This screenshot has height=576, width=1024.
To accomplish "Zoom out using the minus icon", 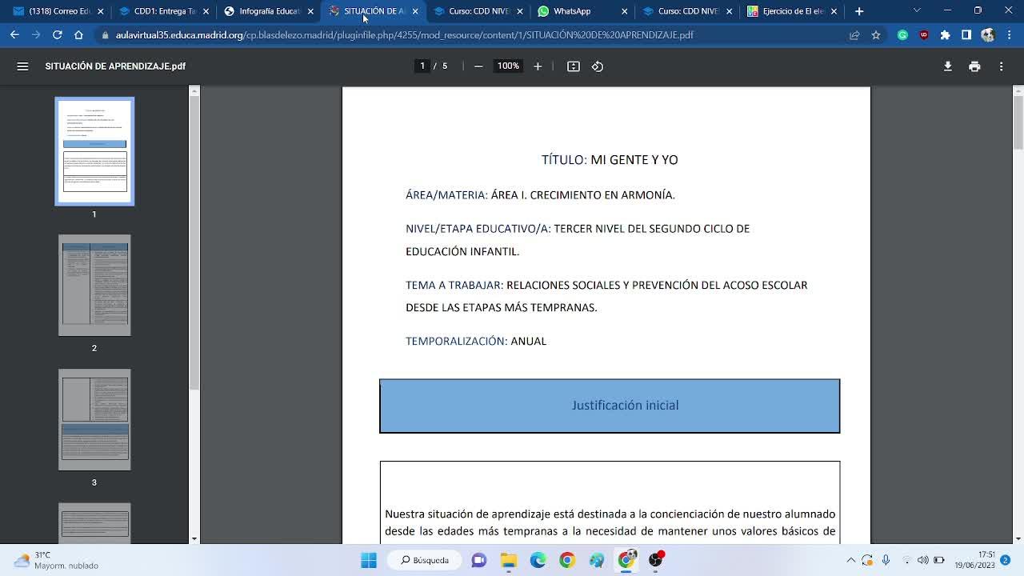I will click(478, 66).
